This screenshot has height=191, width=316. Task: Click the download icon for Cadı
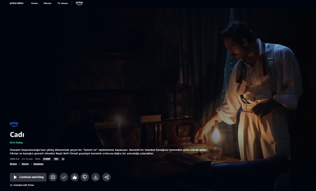click(x=95, y=177)
